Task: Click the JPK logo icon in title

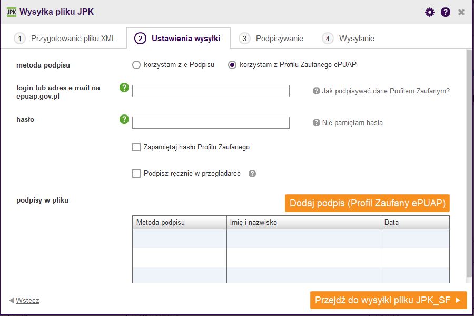Action: (12, 12)
